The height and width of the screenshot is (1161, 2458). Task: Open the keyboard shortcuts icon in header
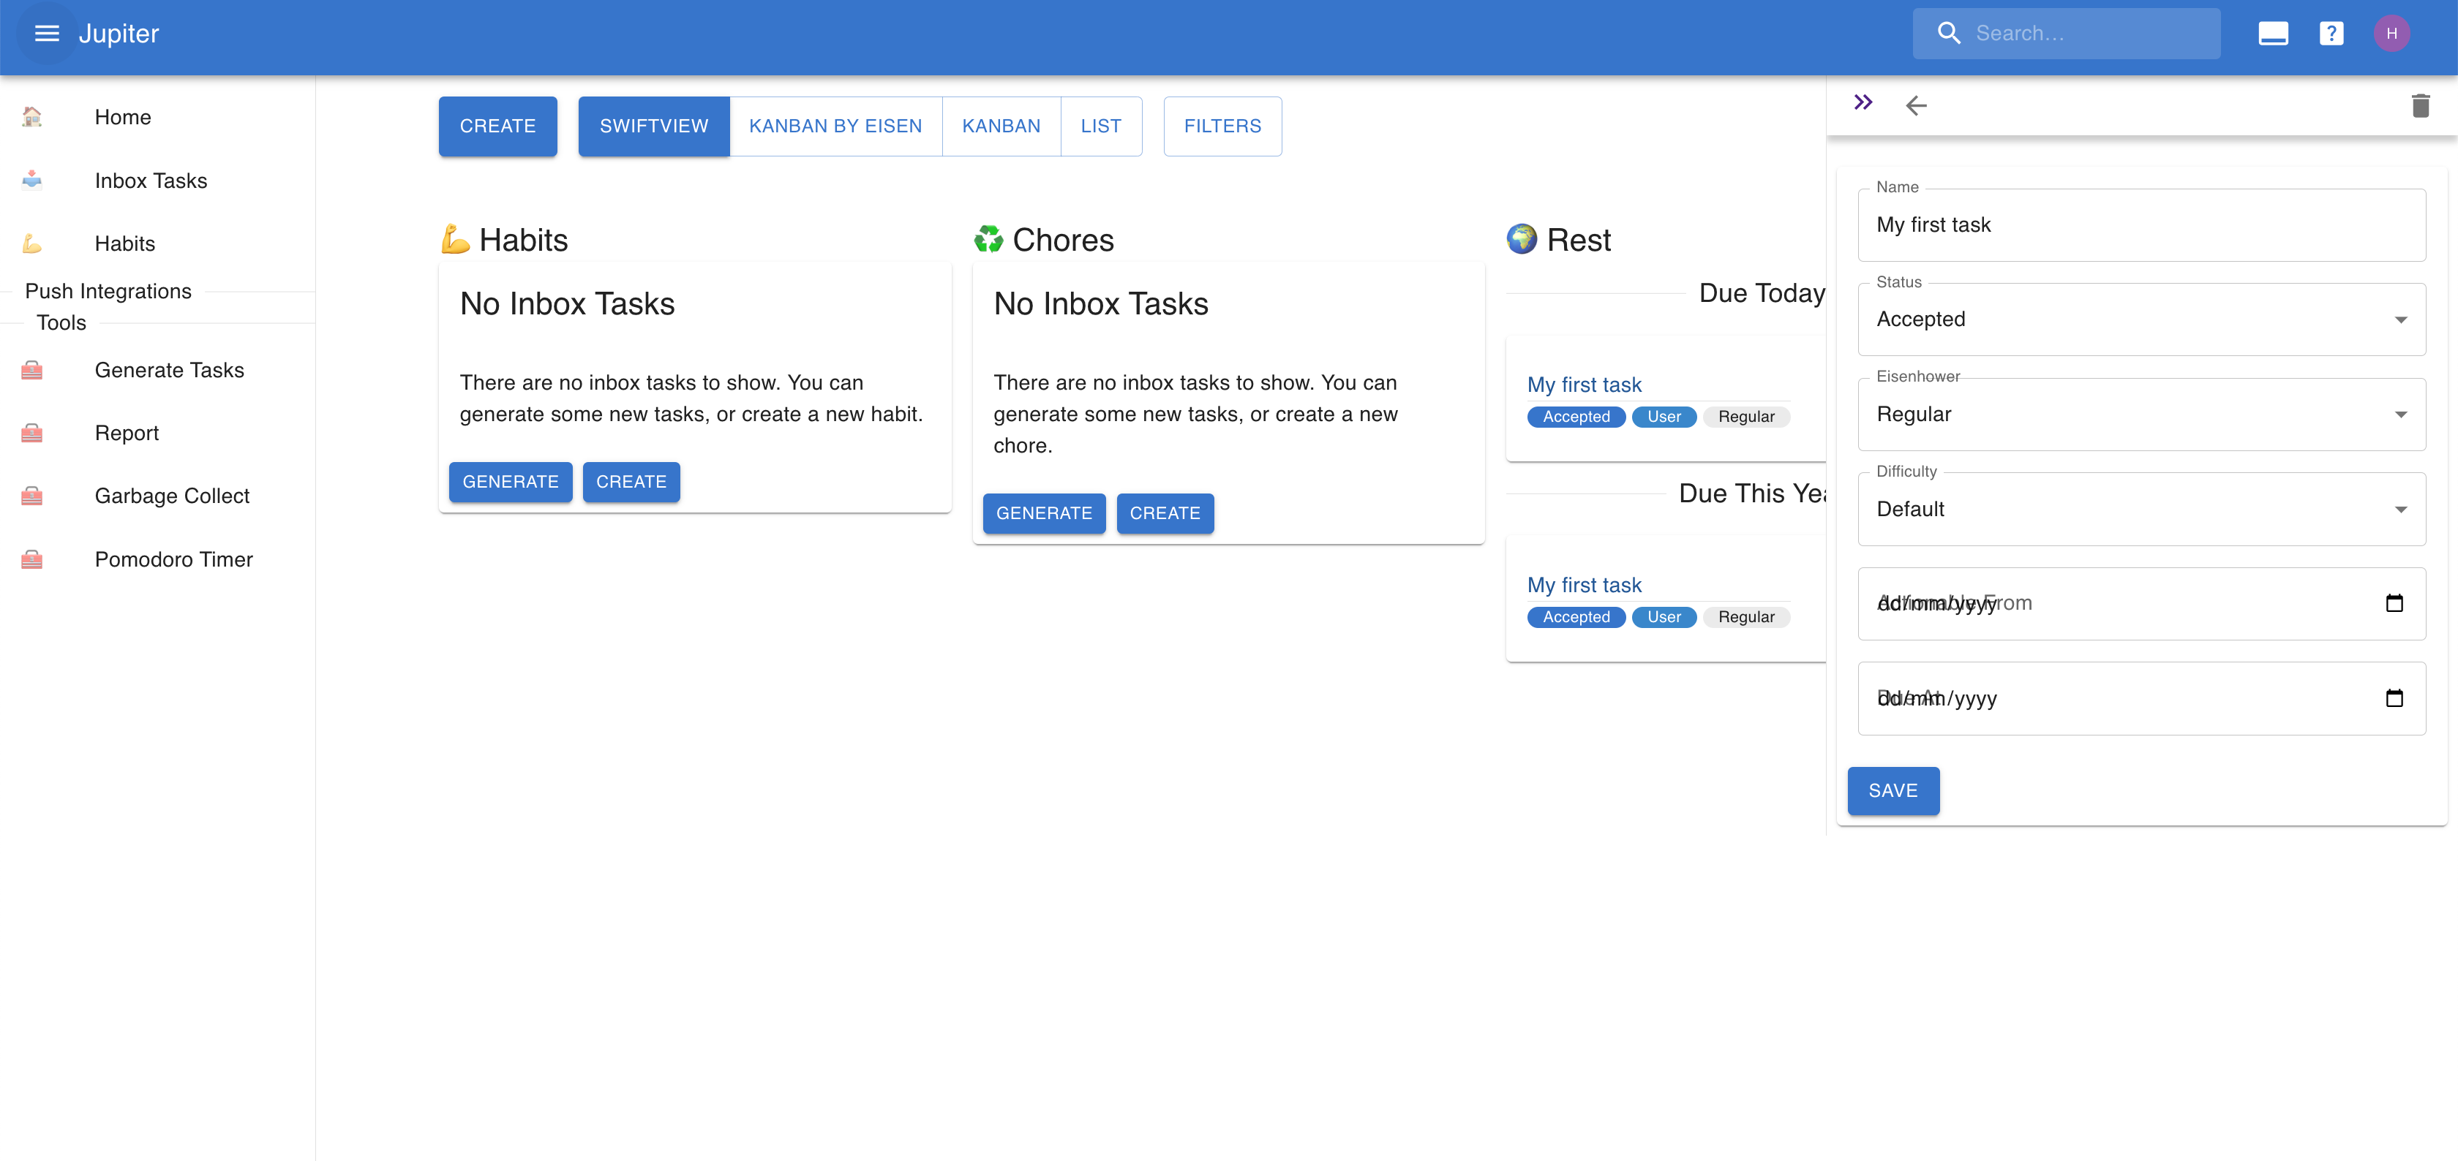[x=2273, y=32]
